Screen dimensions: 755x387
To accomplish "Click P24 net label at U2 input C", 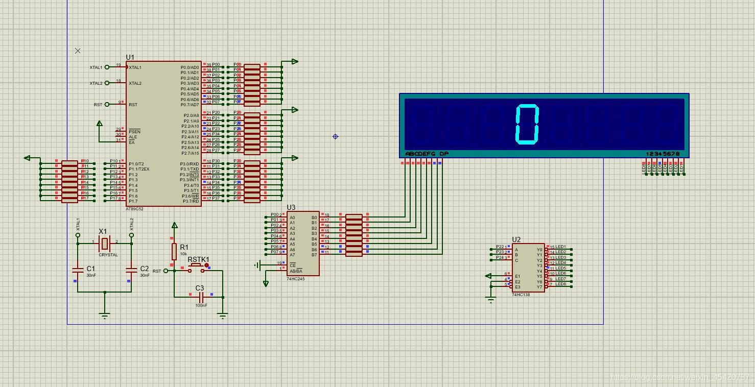I will [x=500, y=258].
